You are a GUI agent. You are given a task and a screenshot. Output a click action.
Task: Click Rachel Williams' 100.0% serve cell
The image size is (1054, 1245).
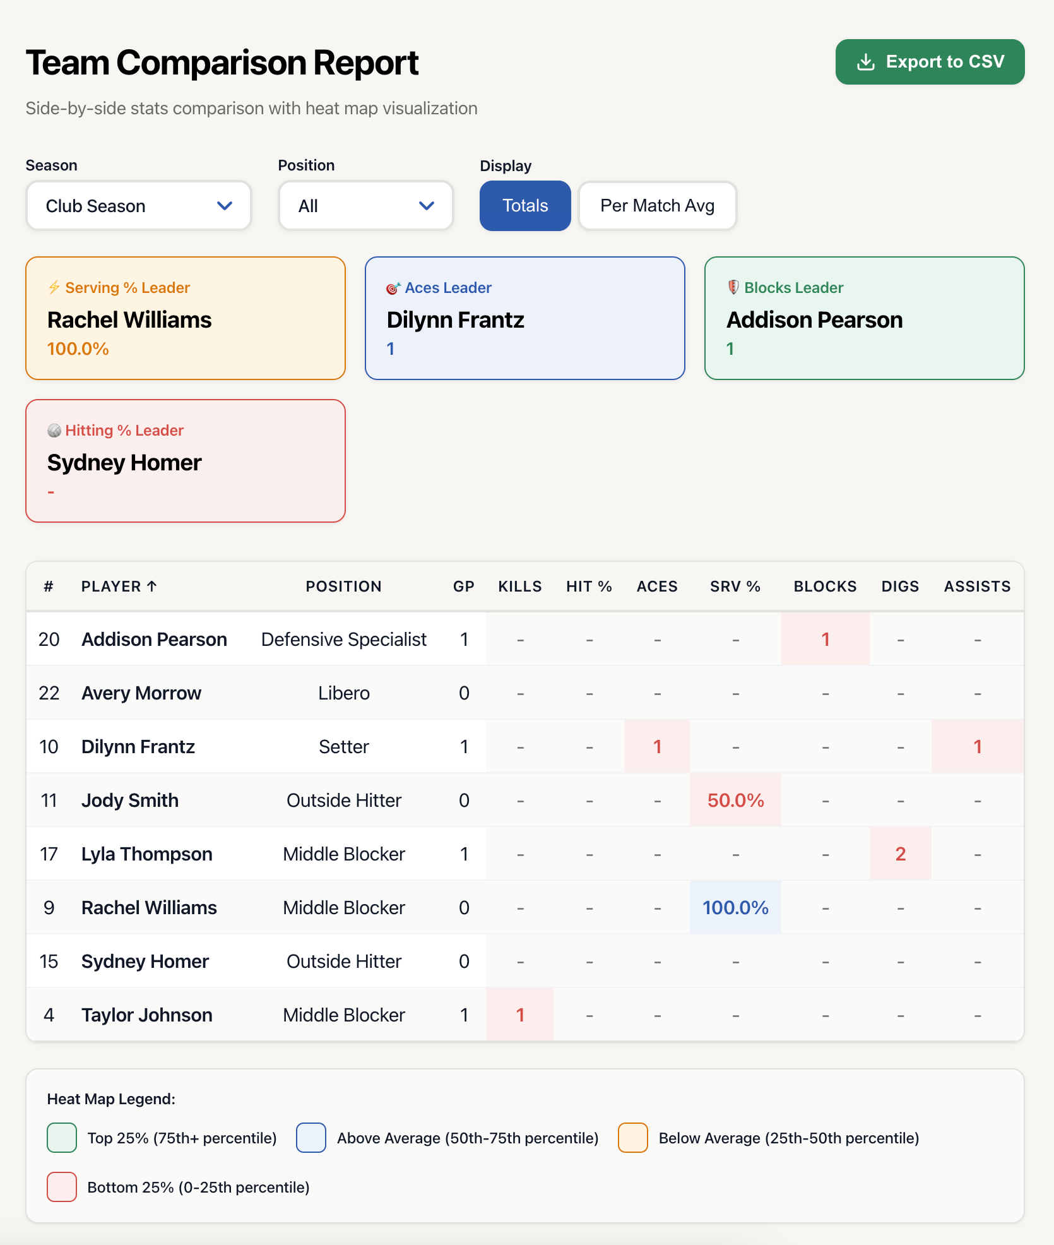click(x=735, y=907)
